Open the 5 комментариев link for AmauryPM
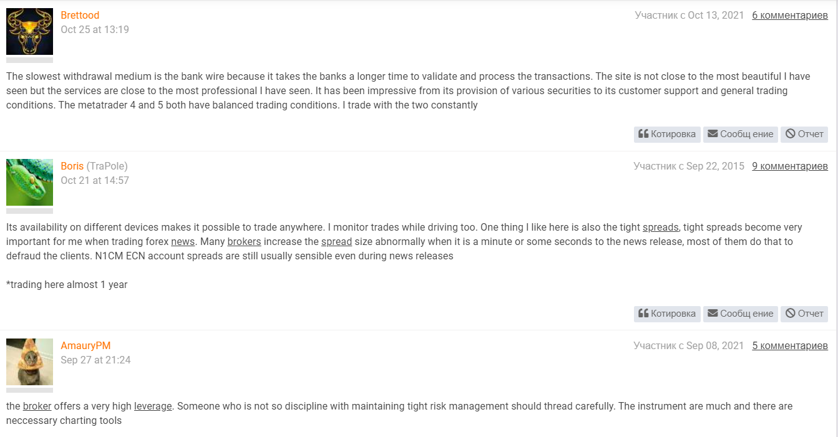838x437 pixels. point(789,345)
